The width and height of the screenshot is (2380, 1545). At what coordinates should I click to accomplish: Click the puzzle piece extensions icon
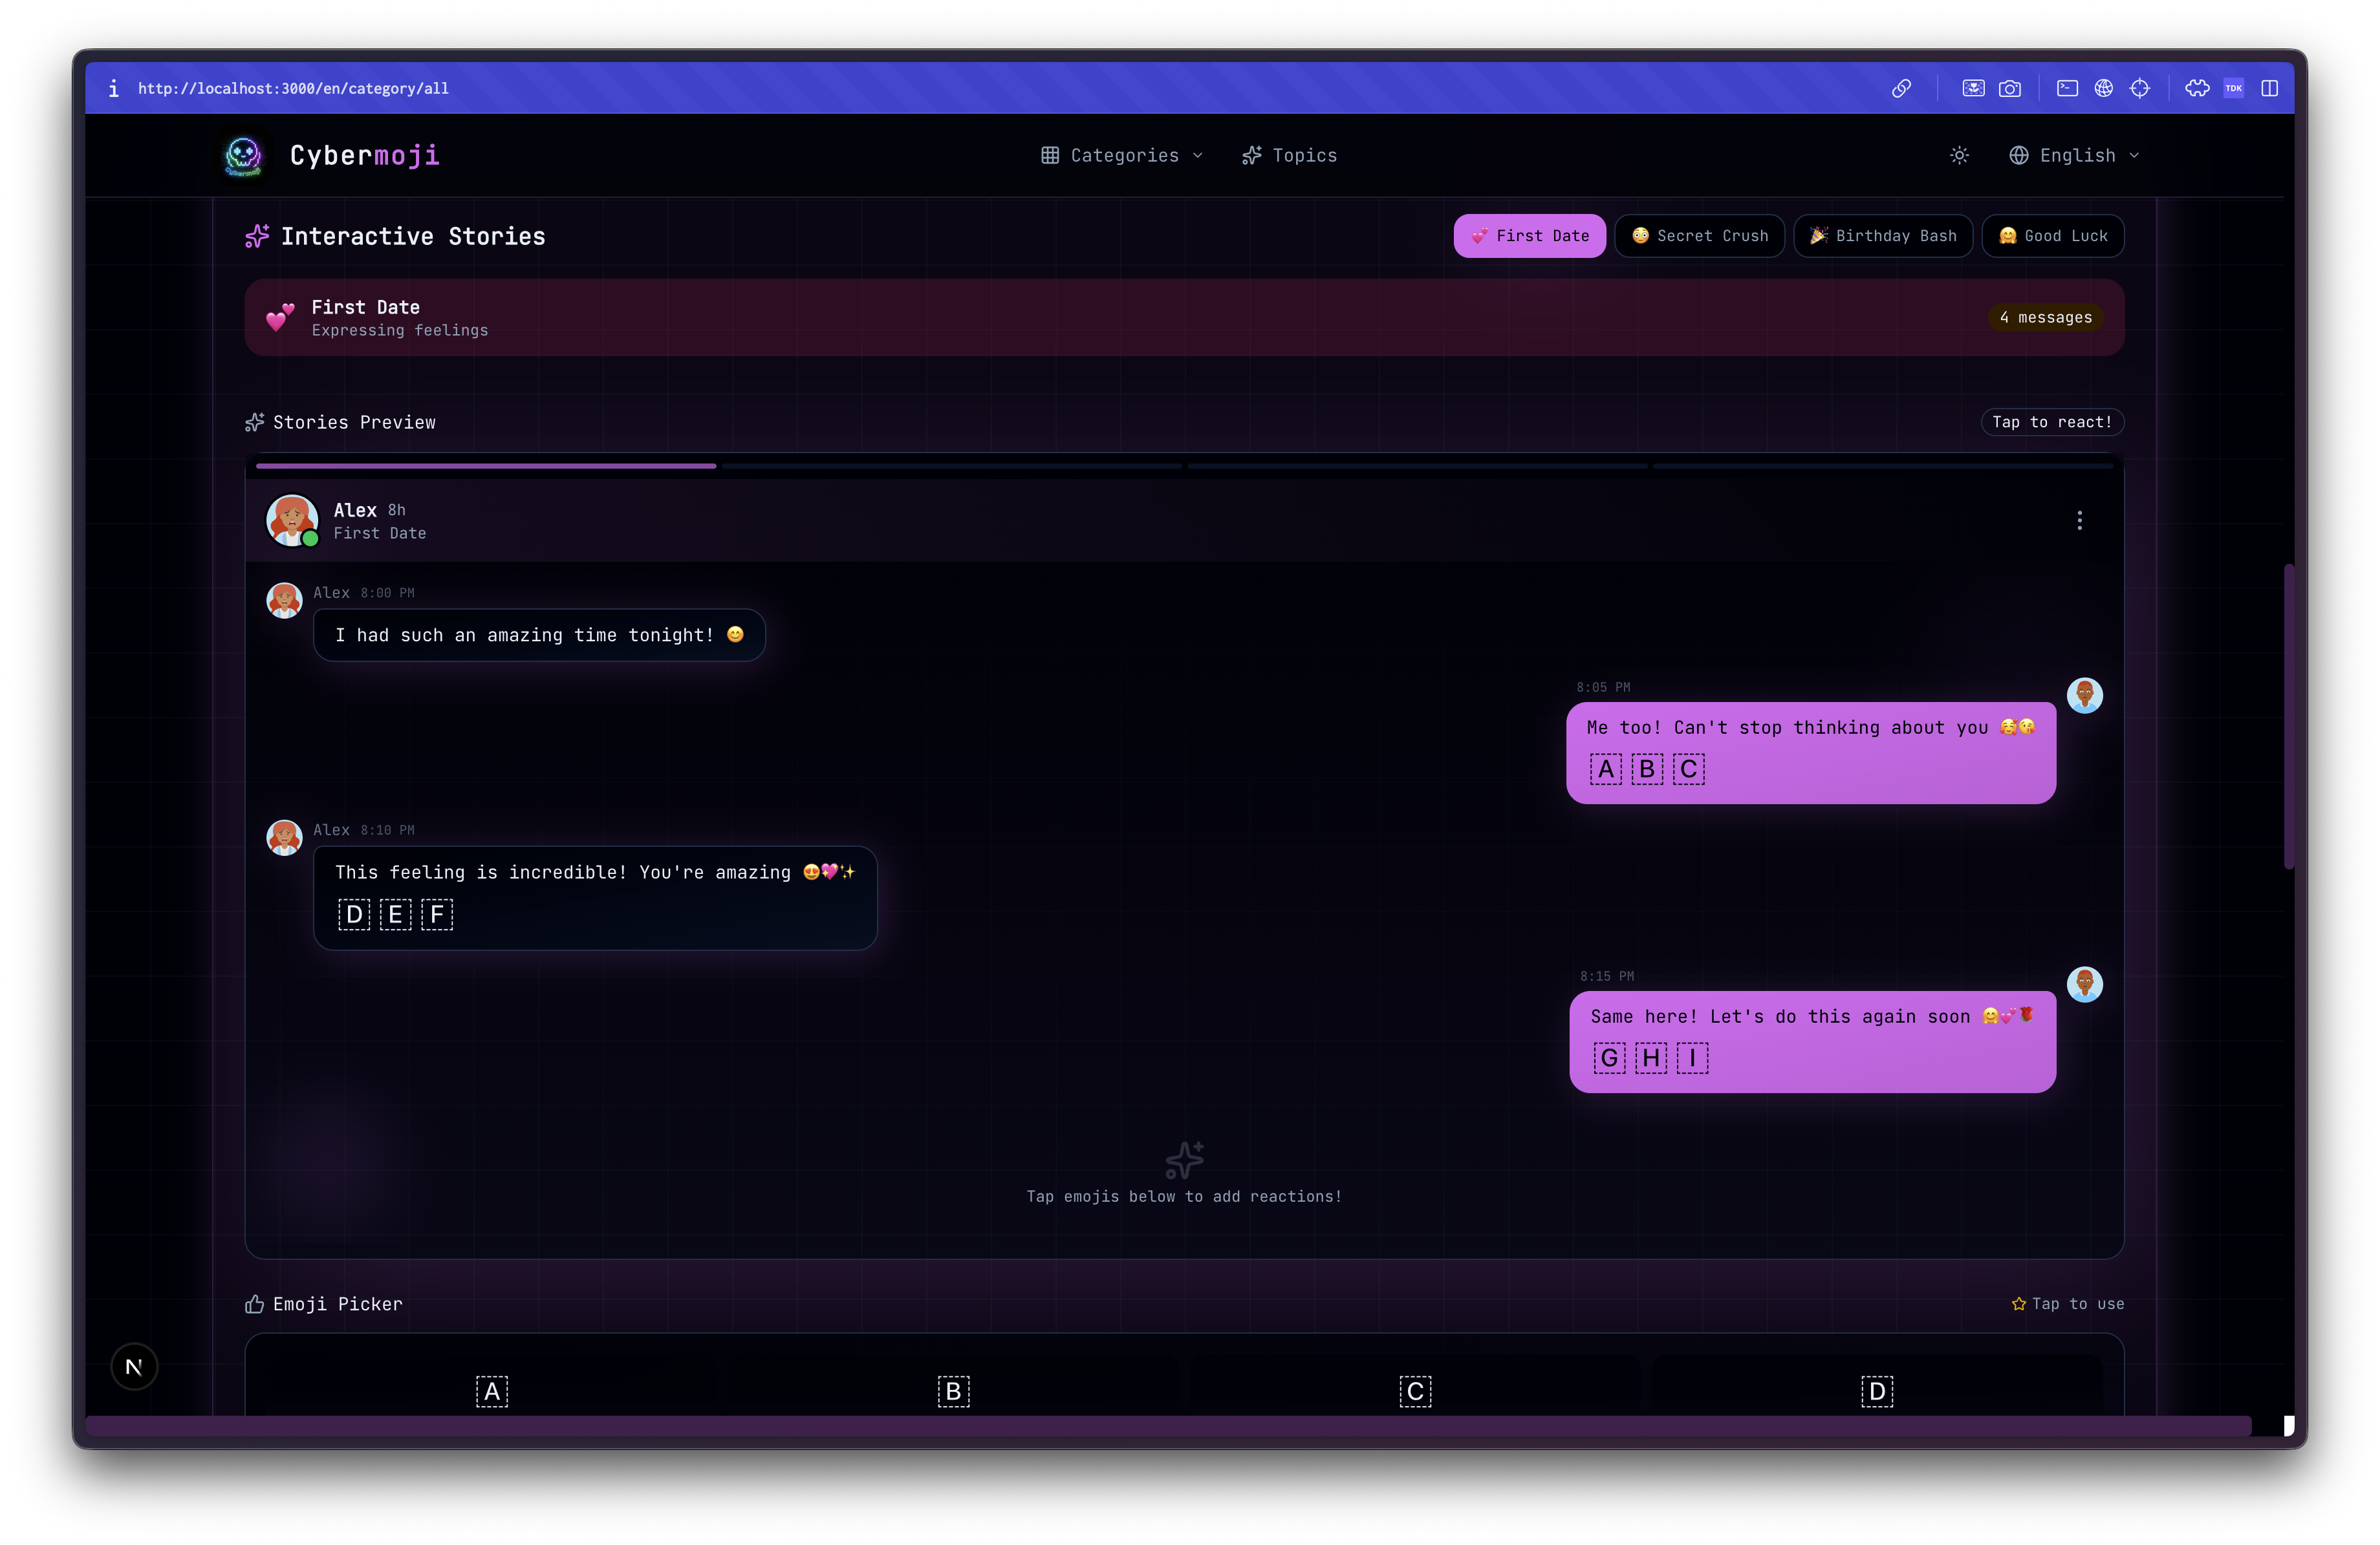pyautogui.click(x=2196, y=88)
